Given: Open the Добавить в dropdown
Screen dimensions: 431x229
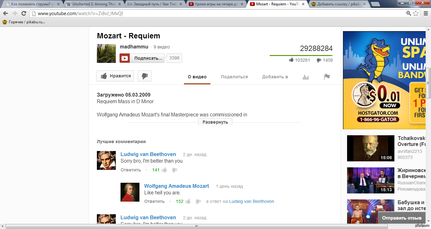Looking at the screenshot, I should click(275, 77).
